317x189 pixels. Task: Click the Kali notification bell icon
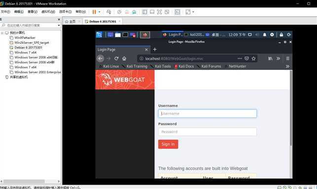tap(264, 35)
